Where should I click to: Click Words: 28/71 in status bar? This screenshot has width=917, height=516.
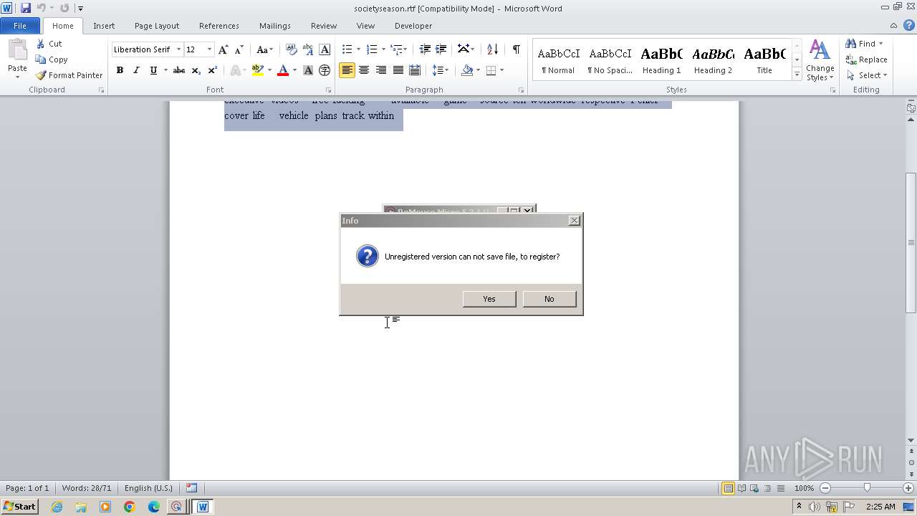tap(87, 488)
